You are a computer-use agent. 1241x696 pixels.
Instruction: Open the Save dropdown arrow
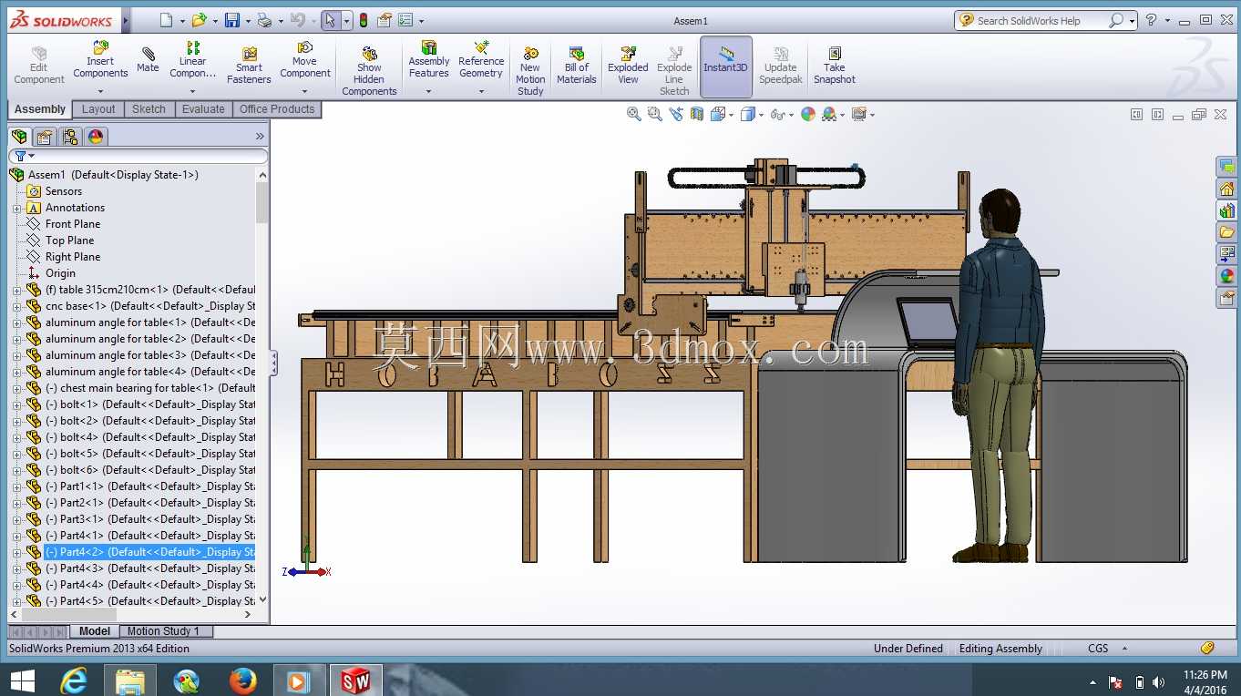click(x=249, y=21)
